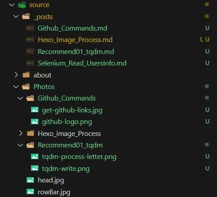Click the source folder code icon

coord(22,5)
